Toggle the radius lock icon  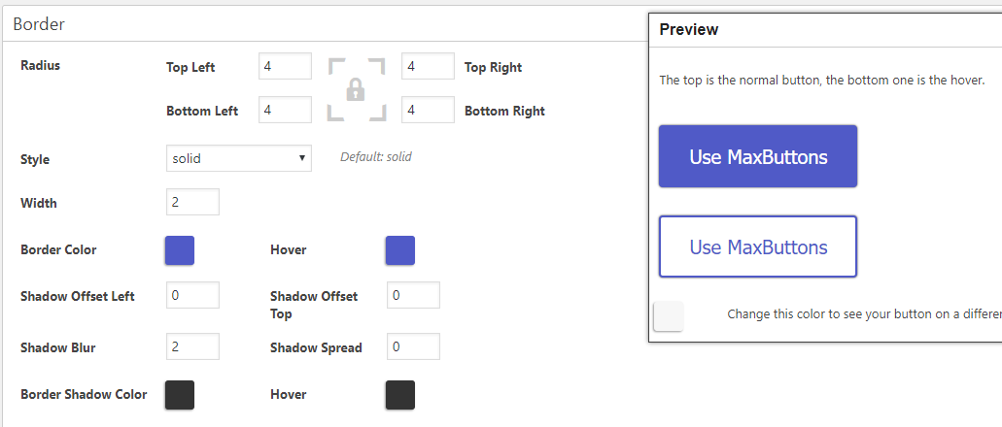[x=356, y=89]
